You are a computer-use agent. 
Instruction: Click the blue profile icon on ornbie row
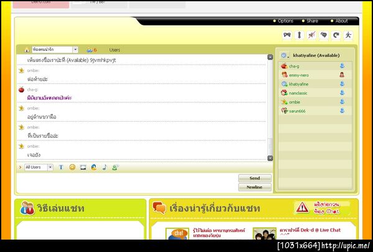point(342,102)
